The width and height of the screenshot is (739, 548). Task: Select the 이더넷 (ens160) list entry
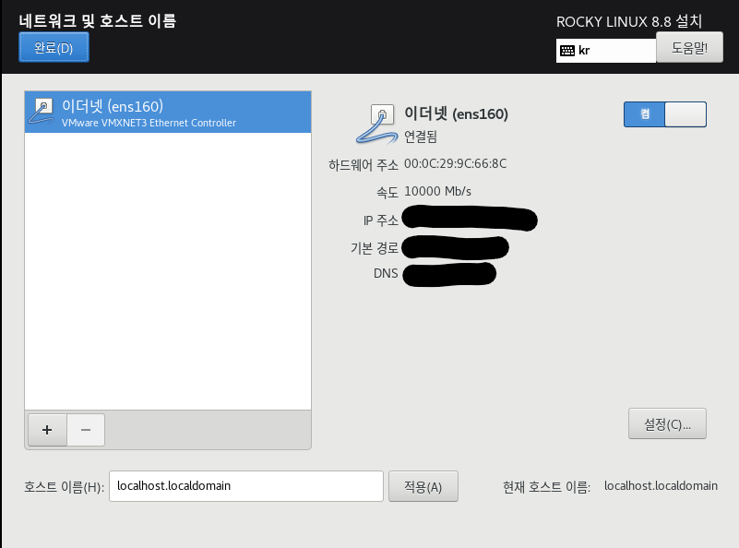(x=168, y=113)
